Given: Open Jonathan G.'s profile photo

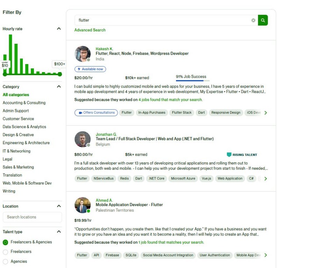Looking at the screenshot, I should [x=82, y=139].
